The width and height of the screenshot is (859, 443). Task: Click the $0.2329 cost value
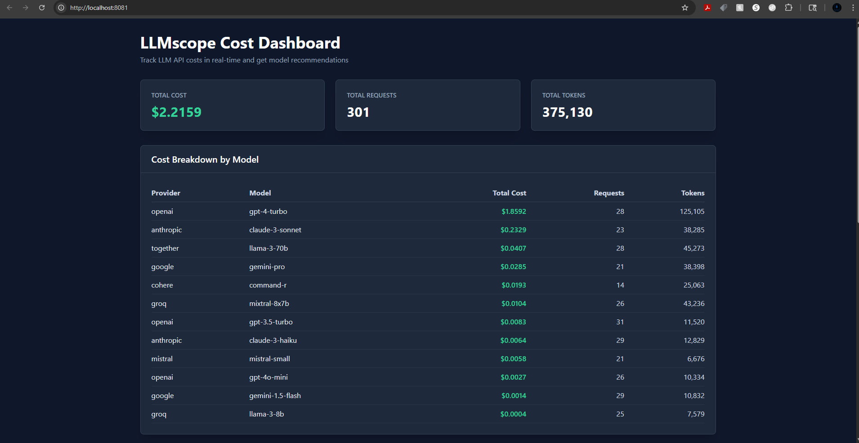(513, 230)
